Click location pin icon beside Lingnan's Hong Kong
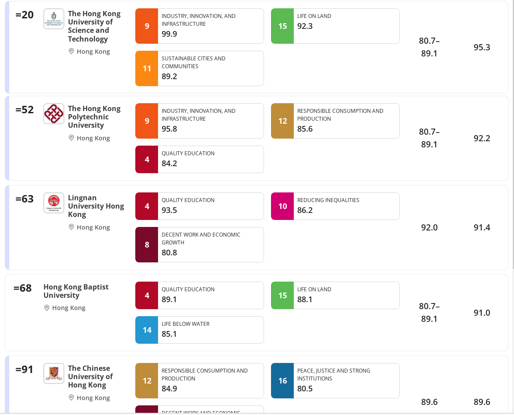The height and width of the screenshot is (415, 514). coord(71,227)
